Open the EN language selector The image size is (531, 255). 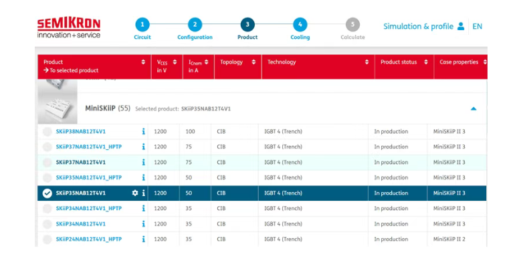coord(477,27)
